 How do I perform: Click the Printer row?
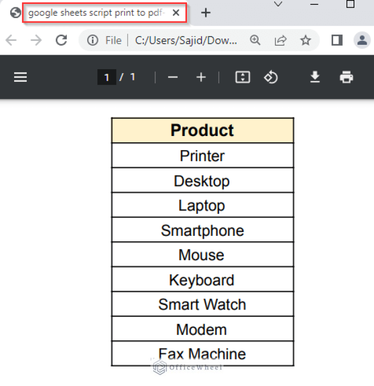[x=203, y=155]
